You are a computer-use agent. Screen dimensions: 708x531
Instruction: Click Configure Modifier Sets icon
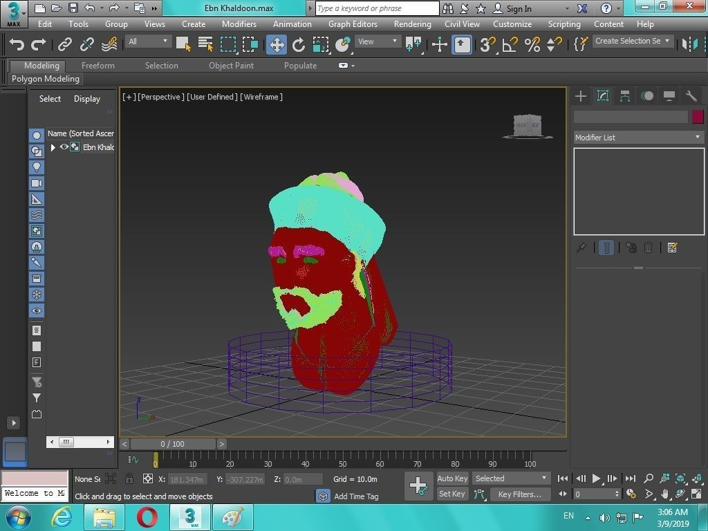coord(672,248)
